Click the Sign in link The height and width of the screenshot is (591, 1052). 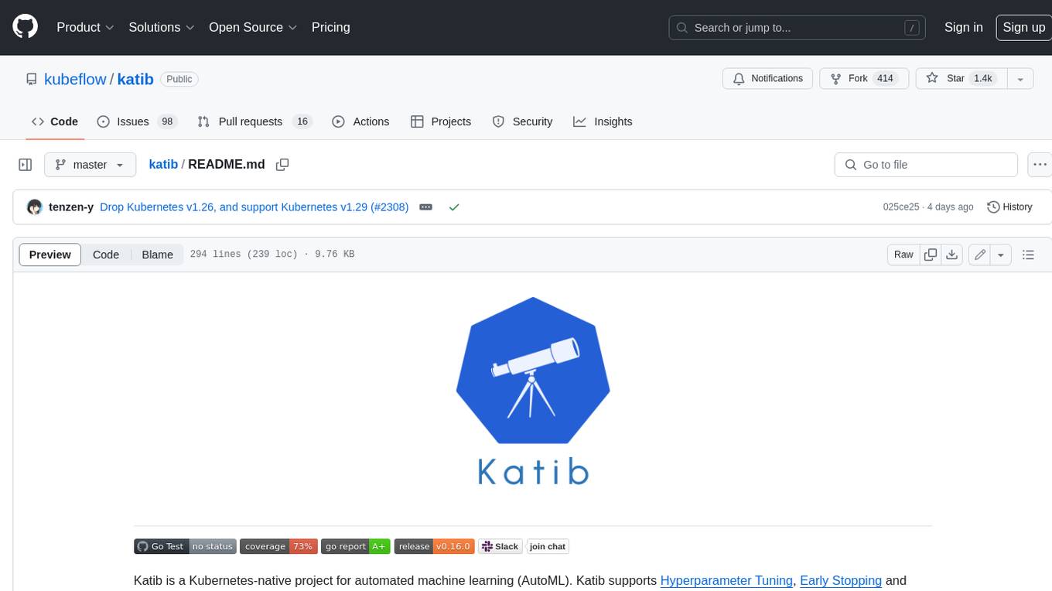tap(963, 27)
